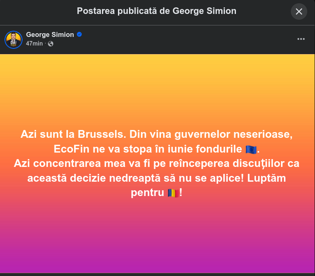Click the word 'EcoFin' in the post
The height and width of the screenshot is (276, 315).
68,149
